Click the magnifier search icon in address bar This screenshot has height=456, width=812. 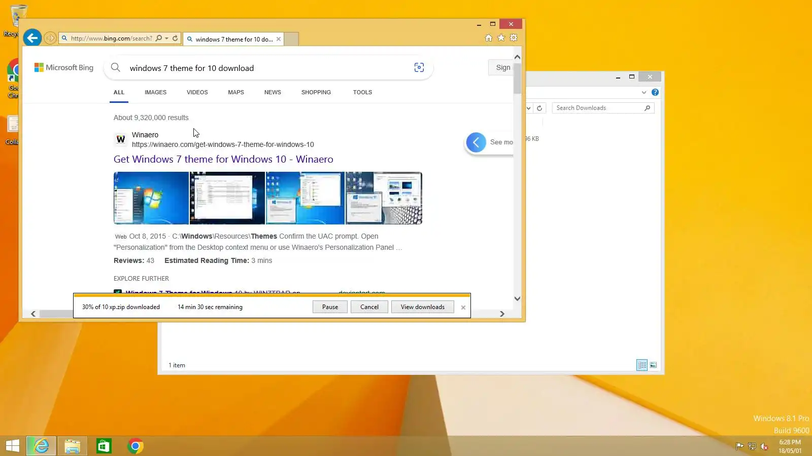pos(159,38)
